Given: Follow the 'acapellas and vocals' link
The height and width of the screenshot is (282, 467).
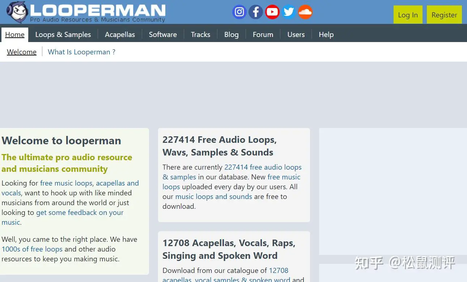Looking at the screenshot, I should (x=70, y=188).
